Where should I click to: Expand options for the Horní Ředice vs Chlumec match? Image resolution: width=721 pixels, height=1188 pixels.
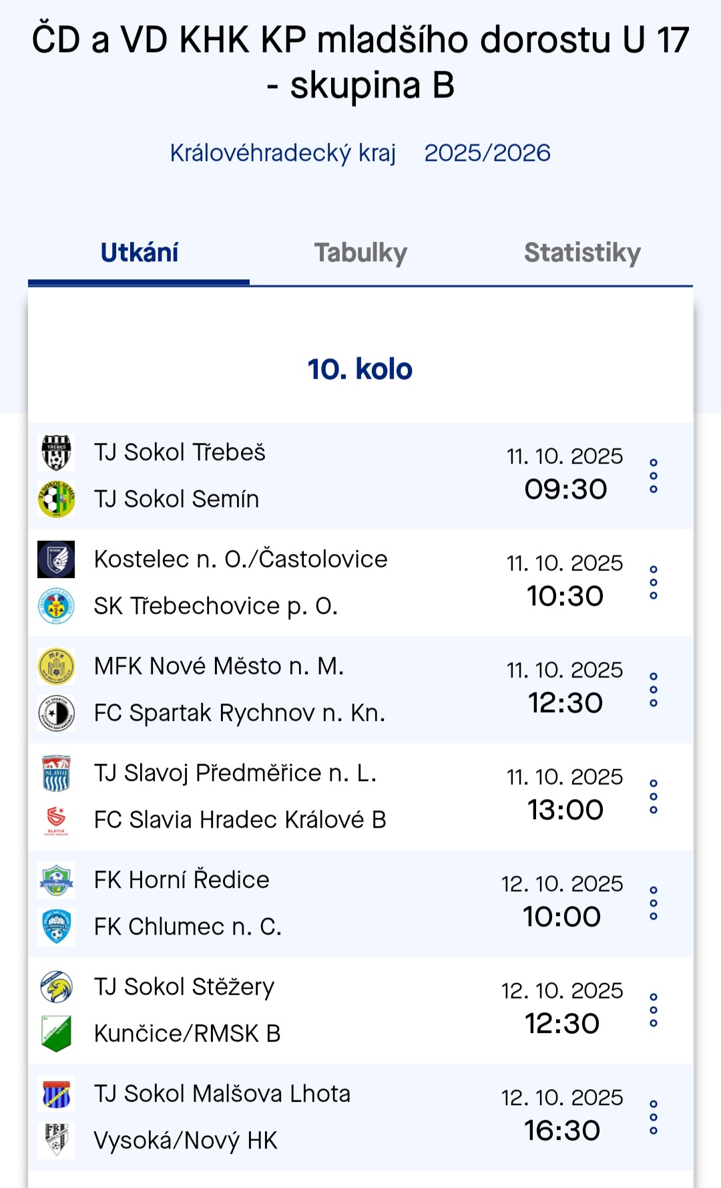click(x=654, y=903)
